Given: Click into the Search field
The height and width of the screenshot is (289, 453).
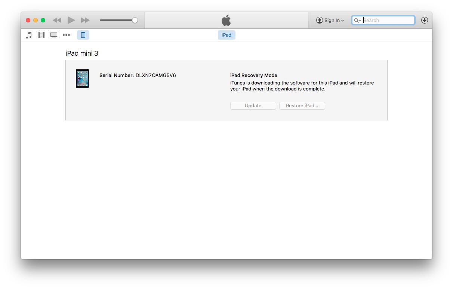Looking at the screenshot, I should tap(388, 20).
